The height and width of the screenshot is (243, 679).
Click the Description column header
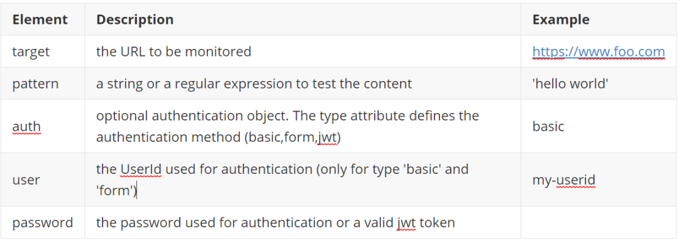(135, 19)
